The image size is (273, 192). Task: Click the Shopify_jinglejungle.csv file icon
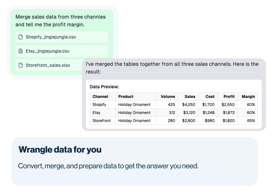(x=21, y=37)
